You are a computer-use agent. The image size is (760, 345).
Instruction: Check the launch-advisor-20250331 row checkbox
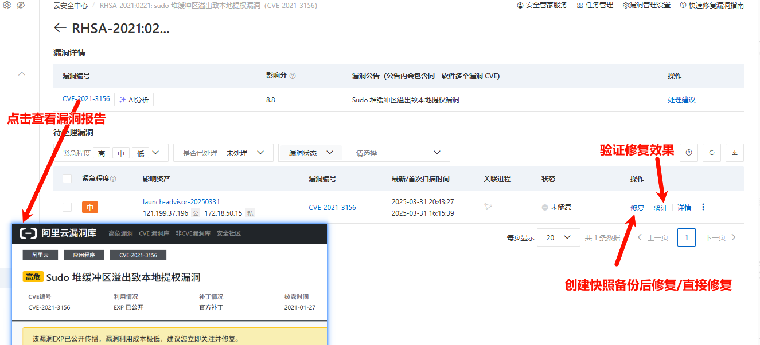[67, 207]
